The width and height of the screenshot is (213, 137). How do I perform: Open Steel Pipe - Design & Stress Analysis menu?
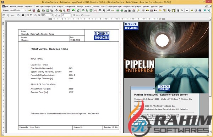[x=49, y=6]
